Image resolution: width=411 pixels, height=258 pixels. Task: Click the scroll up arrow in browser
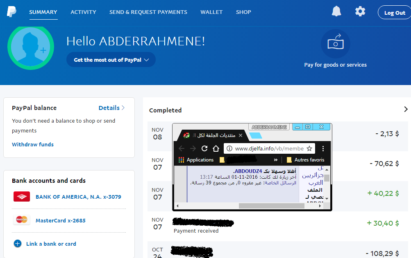coord(327,170)
